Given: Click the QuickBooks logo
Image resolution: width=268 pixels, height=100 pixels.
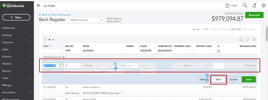Looking at the screenshot, I should (x=13, y=6).
